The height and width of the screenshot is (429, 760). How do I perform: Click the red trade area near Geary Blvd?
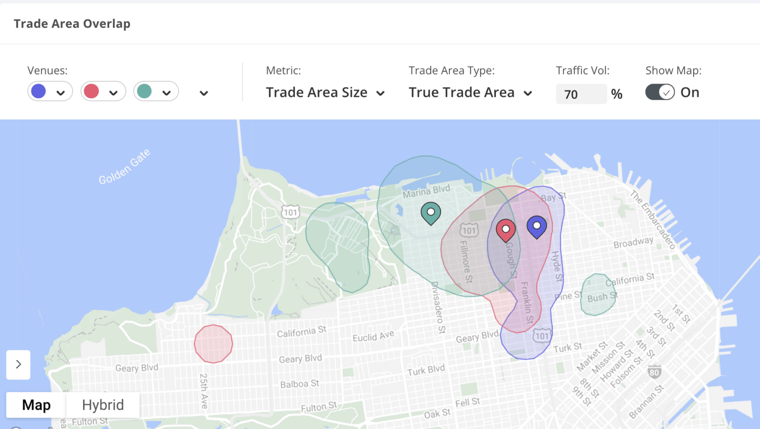[213, 343]
